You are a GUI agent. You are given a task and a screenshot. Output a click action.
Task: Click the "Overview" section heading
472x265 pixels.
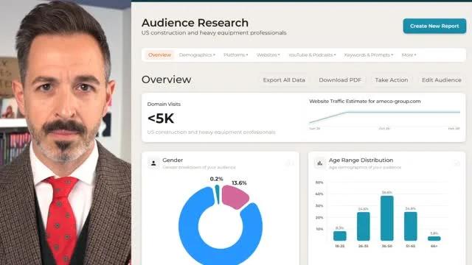[x=167, y=79]
